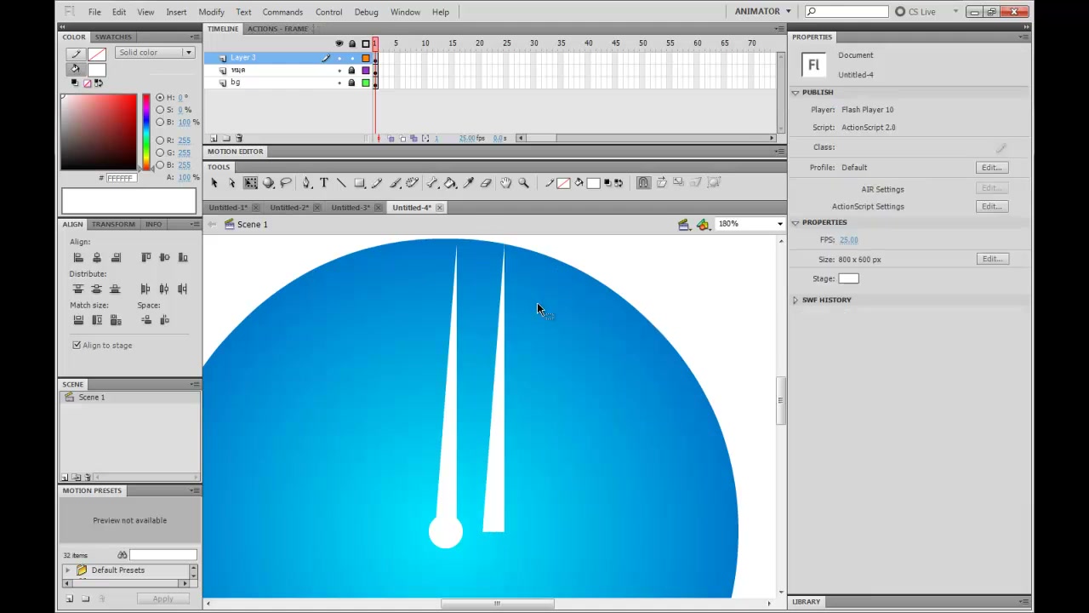Select the Pen tool
1089x613 pixels.
coord(306,183)
